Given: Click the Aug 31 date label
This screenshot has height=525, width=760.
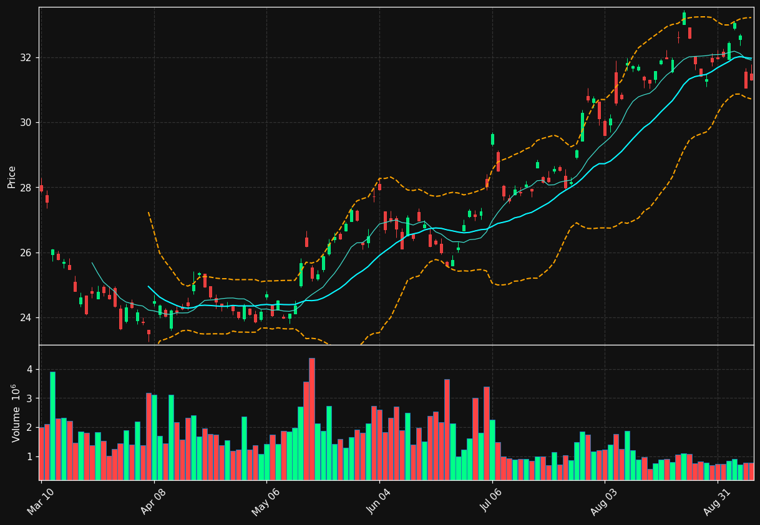Looking at the screenshot, I should pos(716,501).
